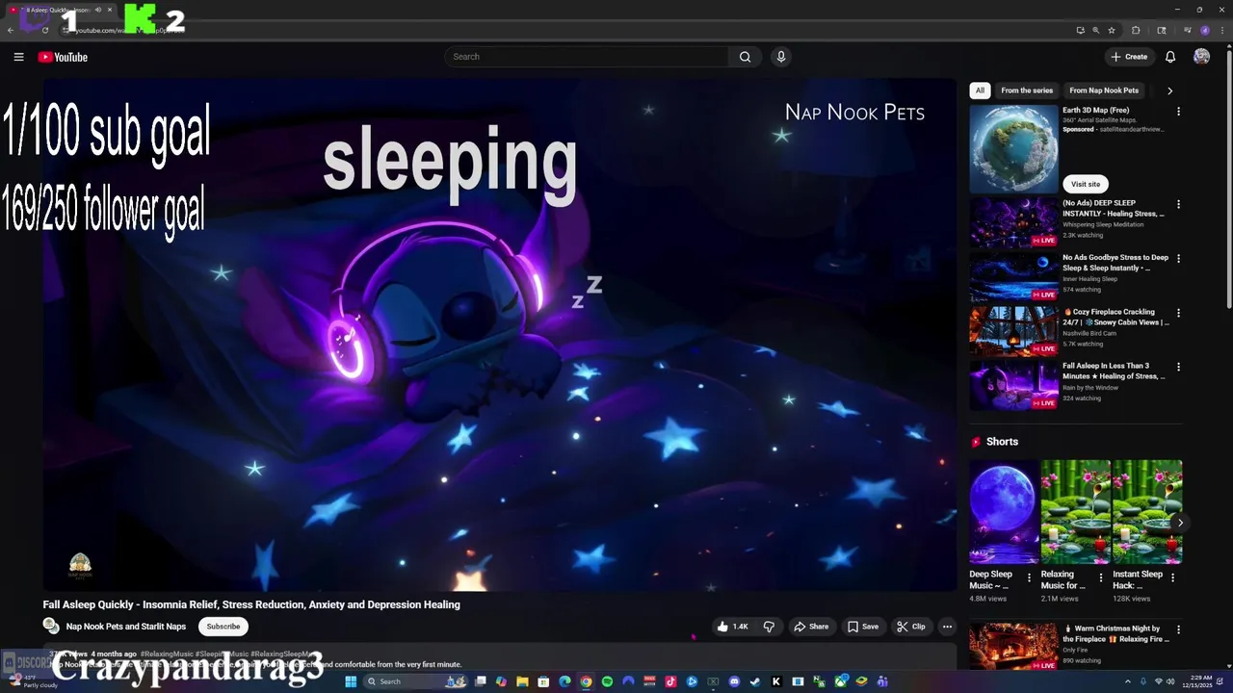Select the All filter chip
Viewport: 1233px width, 693px height.
pyautogui.click(x=980, y=90)
